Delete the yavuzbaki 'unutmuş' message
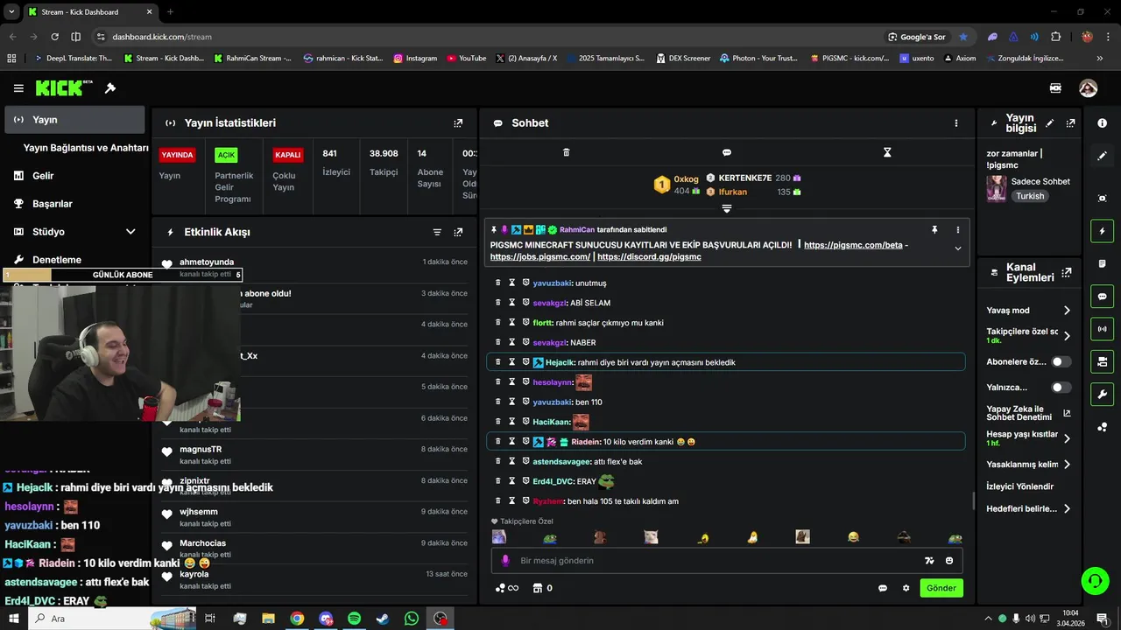1121x630 pixels. (498, 283)
